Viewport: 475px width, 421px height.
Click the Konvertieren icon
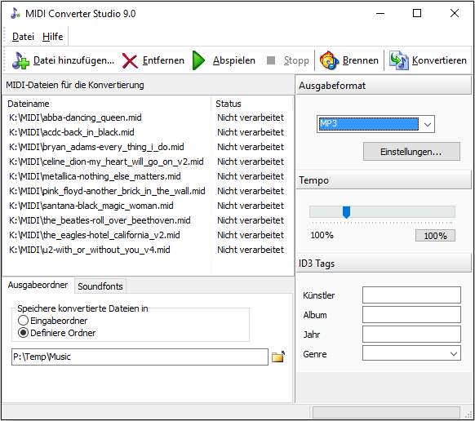398,60
